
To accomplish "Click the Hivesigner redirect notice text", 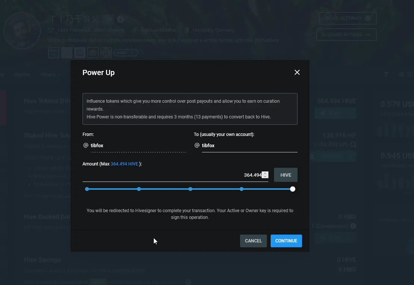I will pyautogui.click(x=190, y=214).
